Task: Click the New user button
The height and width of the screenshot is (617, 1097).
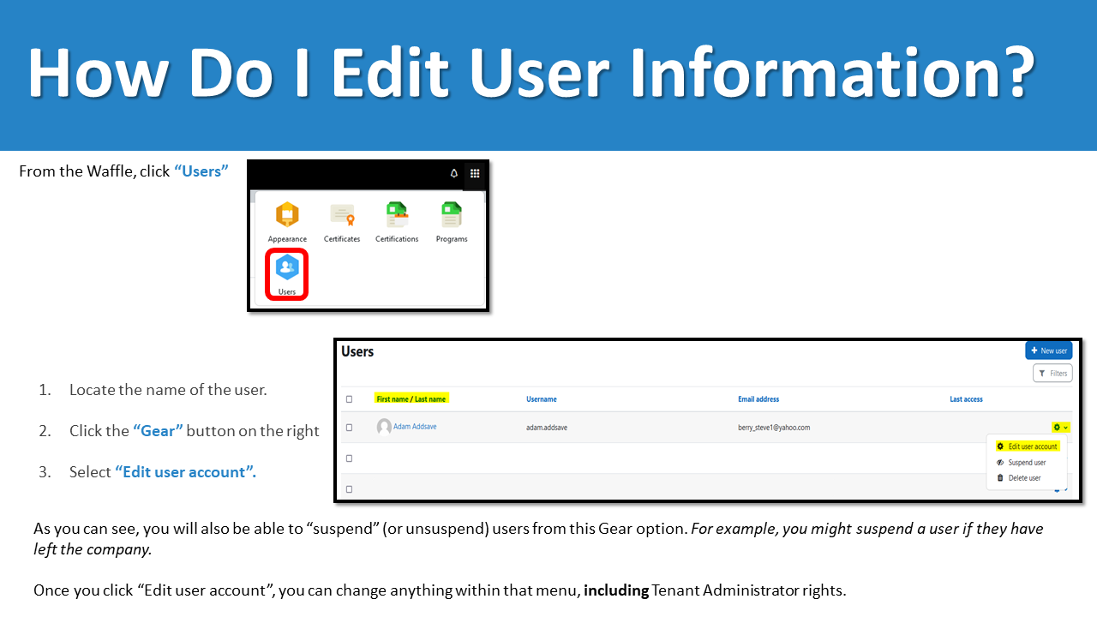Action: tap(1048, 350)
